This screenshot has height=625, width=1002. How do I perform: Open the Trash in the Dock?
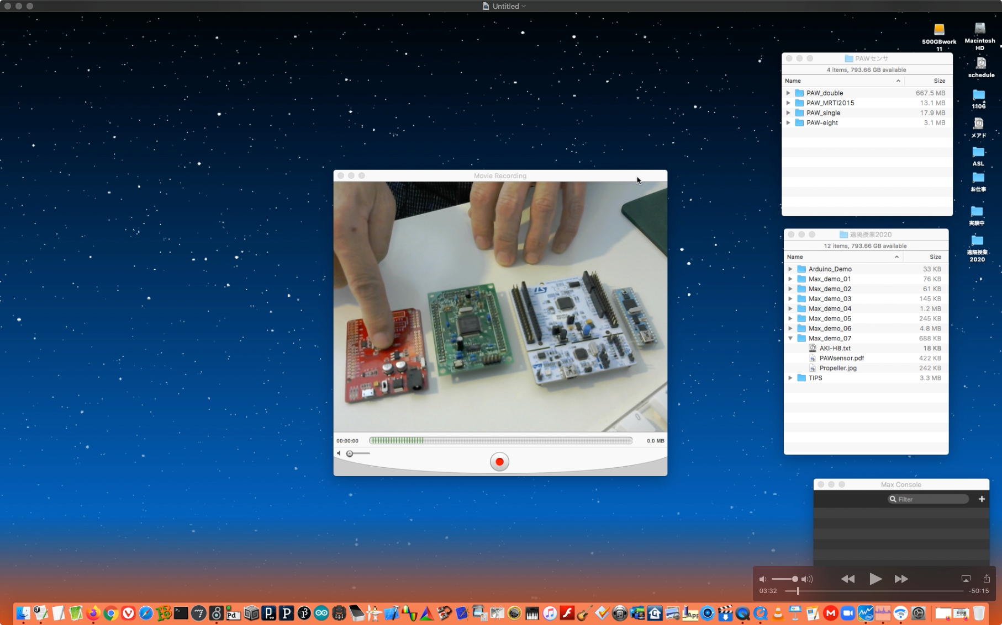click(979, 613)
